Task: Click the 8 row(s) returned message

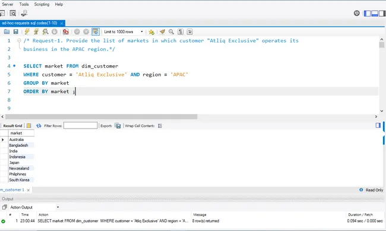Action: [205, 221]
